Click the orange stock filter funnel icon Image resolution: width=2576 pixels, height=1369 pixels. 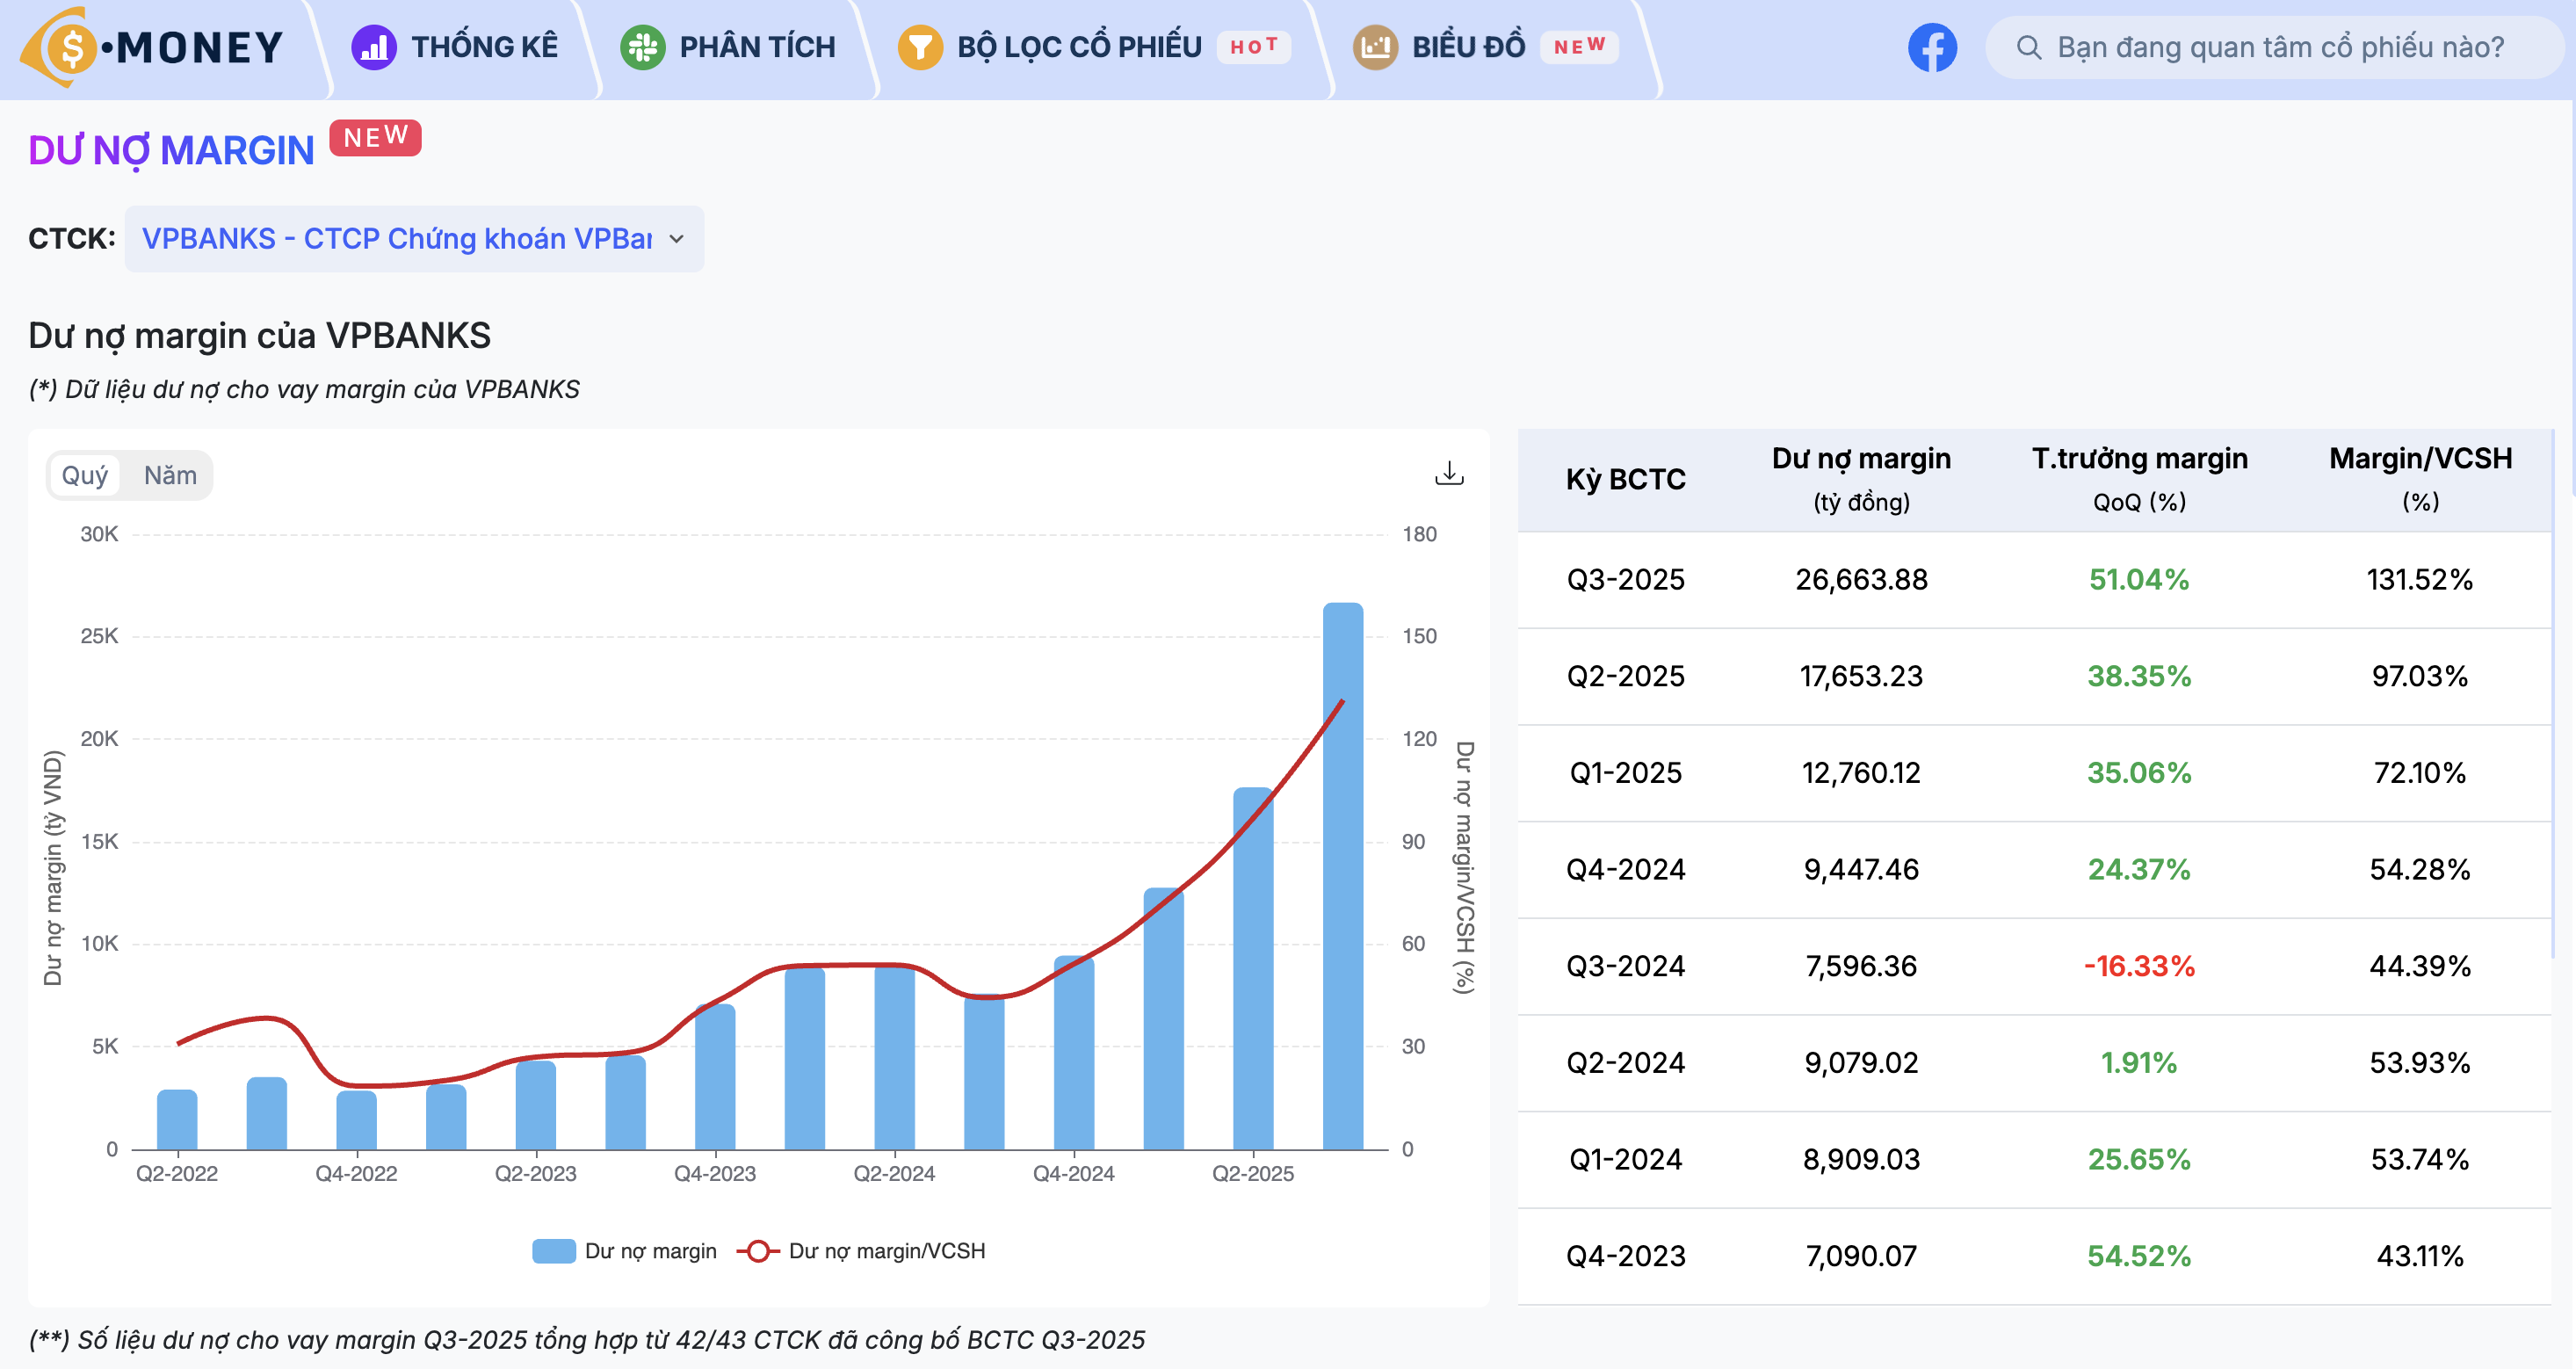pos(919,47)
